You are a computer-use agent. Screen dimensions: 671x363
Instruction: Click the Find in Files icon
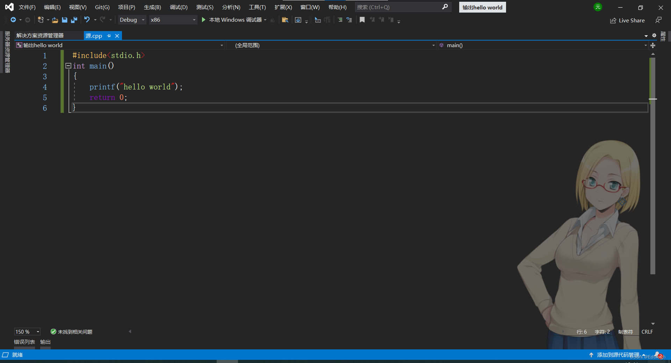click(x=285, y=20)
